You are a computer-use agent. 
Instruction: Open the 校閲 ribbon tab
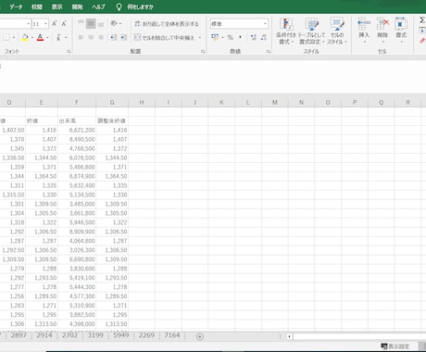(37, 6)
